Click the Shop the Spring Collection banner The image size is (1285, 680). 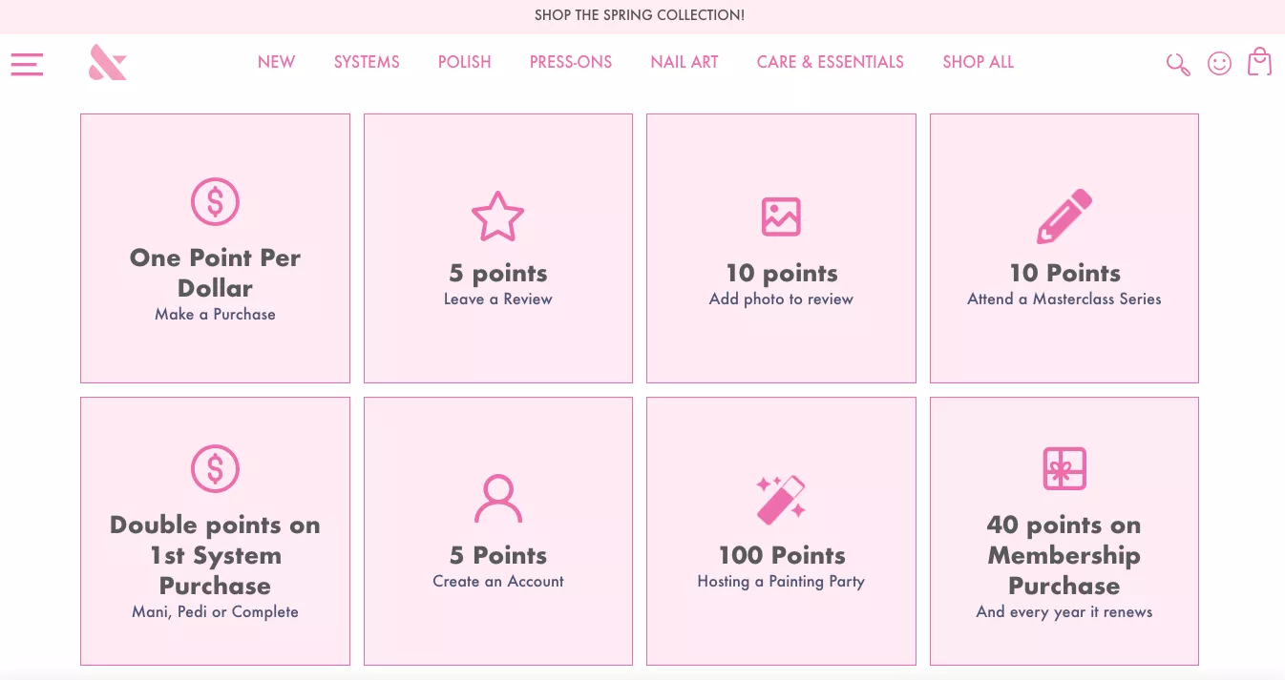(x=640, y=15)
